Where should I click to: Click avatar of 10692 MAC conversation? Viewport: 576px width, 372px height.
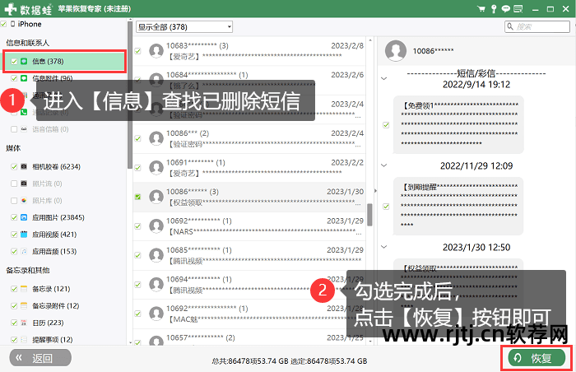tap(156, 314)
